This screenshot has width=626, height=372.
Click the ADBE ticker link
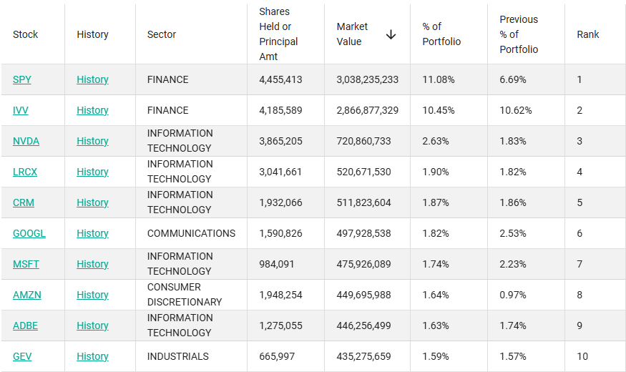pos(25,325)
